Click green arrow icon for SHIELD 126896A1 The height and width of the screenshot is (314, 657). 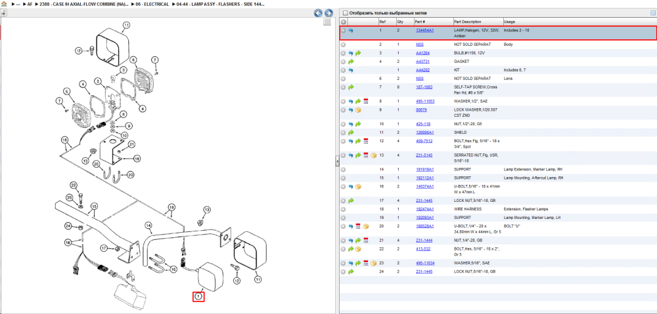[351, 132]
